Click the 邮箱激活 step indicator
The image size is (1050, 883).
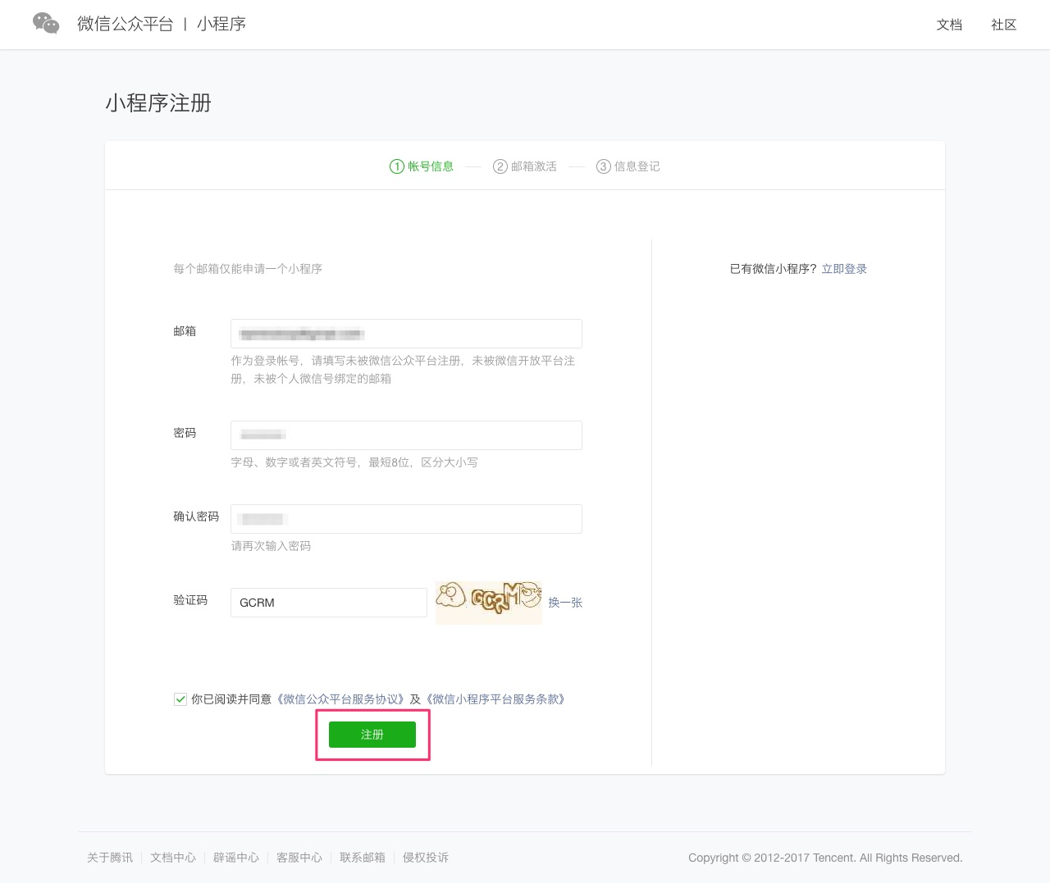pyautogui.click(x=525, y=166)
